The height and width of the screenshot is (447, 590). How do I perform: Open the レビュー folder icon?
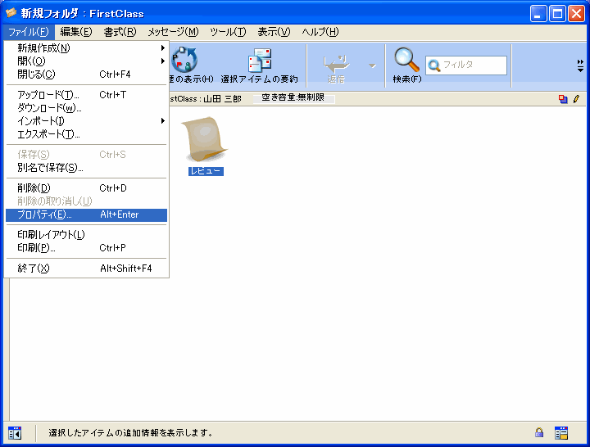pos(205,139)
